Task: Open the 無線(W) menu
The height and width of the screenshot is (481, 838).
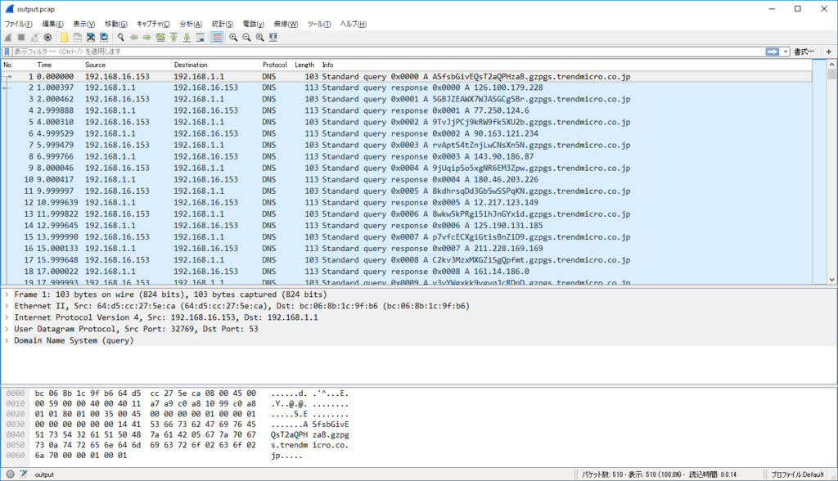Action: point(286,24)
